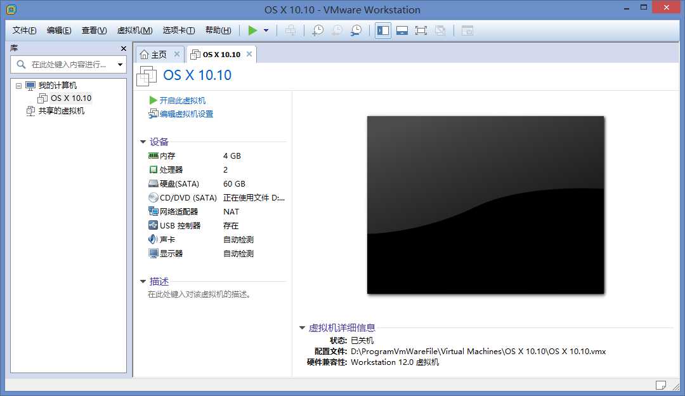Click the description text field placeholder
This screenshot has width=685, height=396.
point(199,294)
